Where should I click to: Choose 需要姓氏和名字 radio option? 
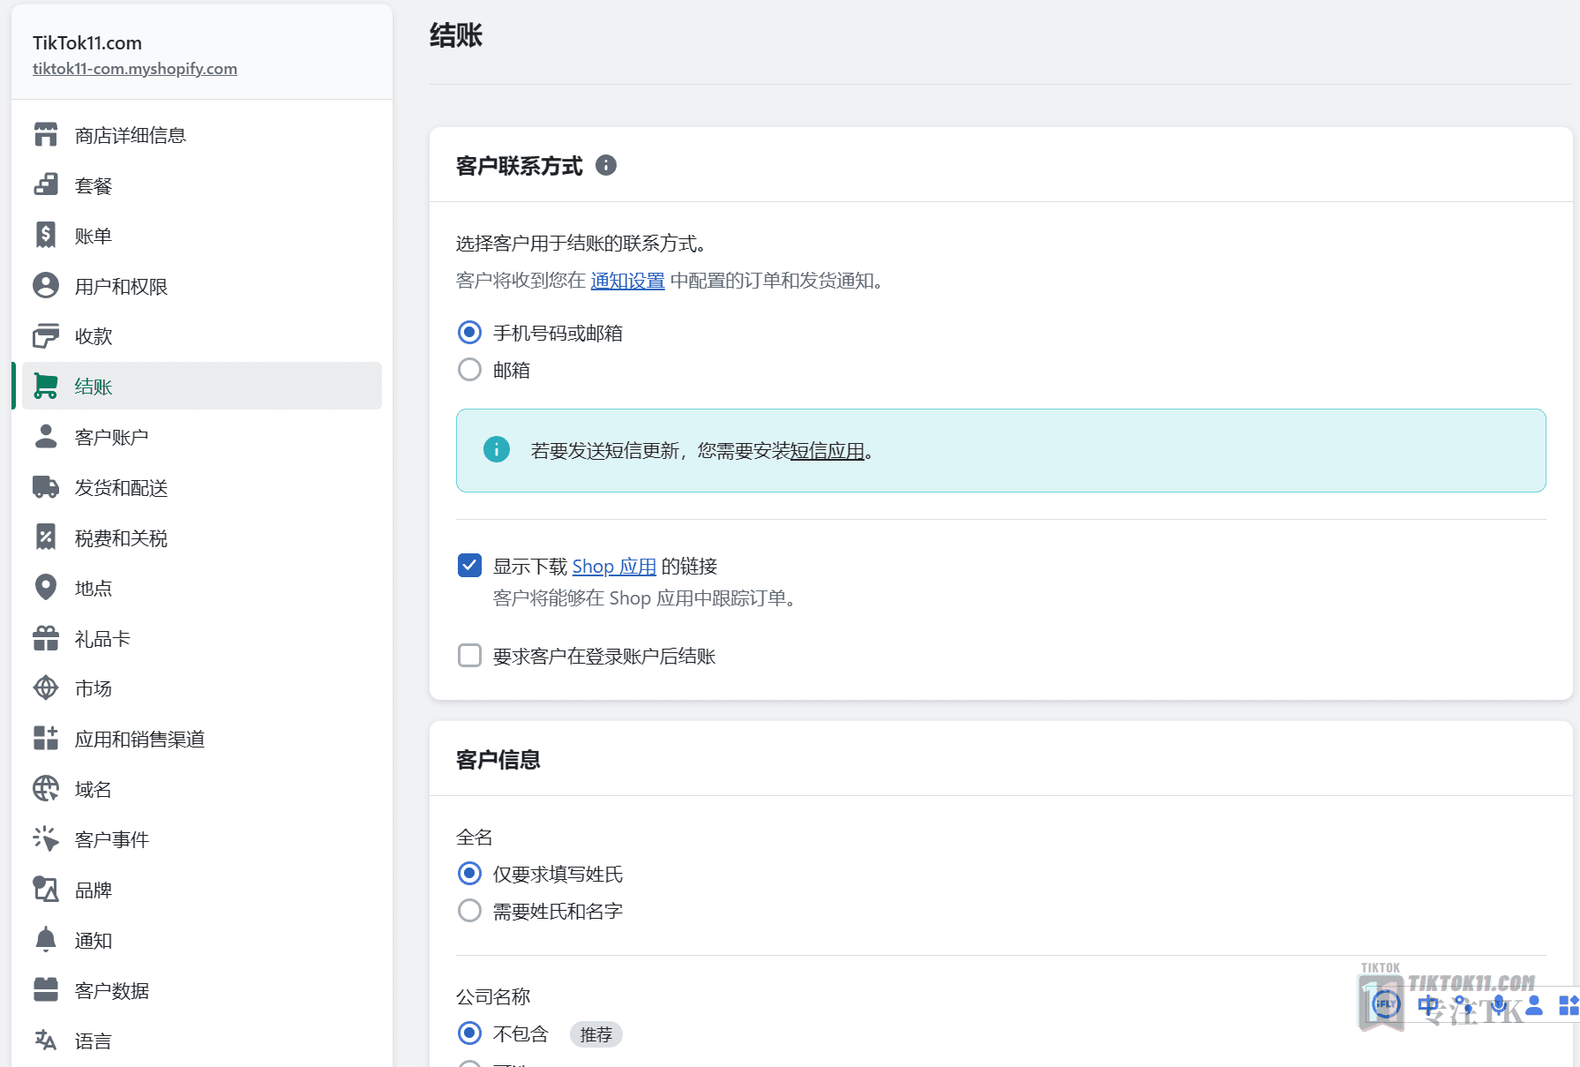470,911
